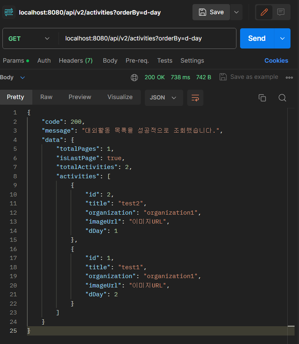Click the request title at top
Viewport: 299px width, 344px height.
pos(90,13)
